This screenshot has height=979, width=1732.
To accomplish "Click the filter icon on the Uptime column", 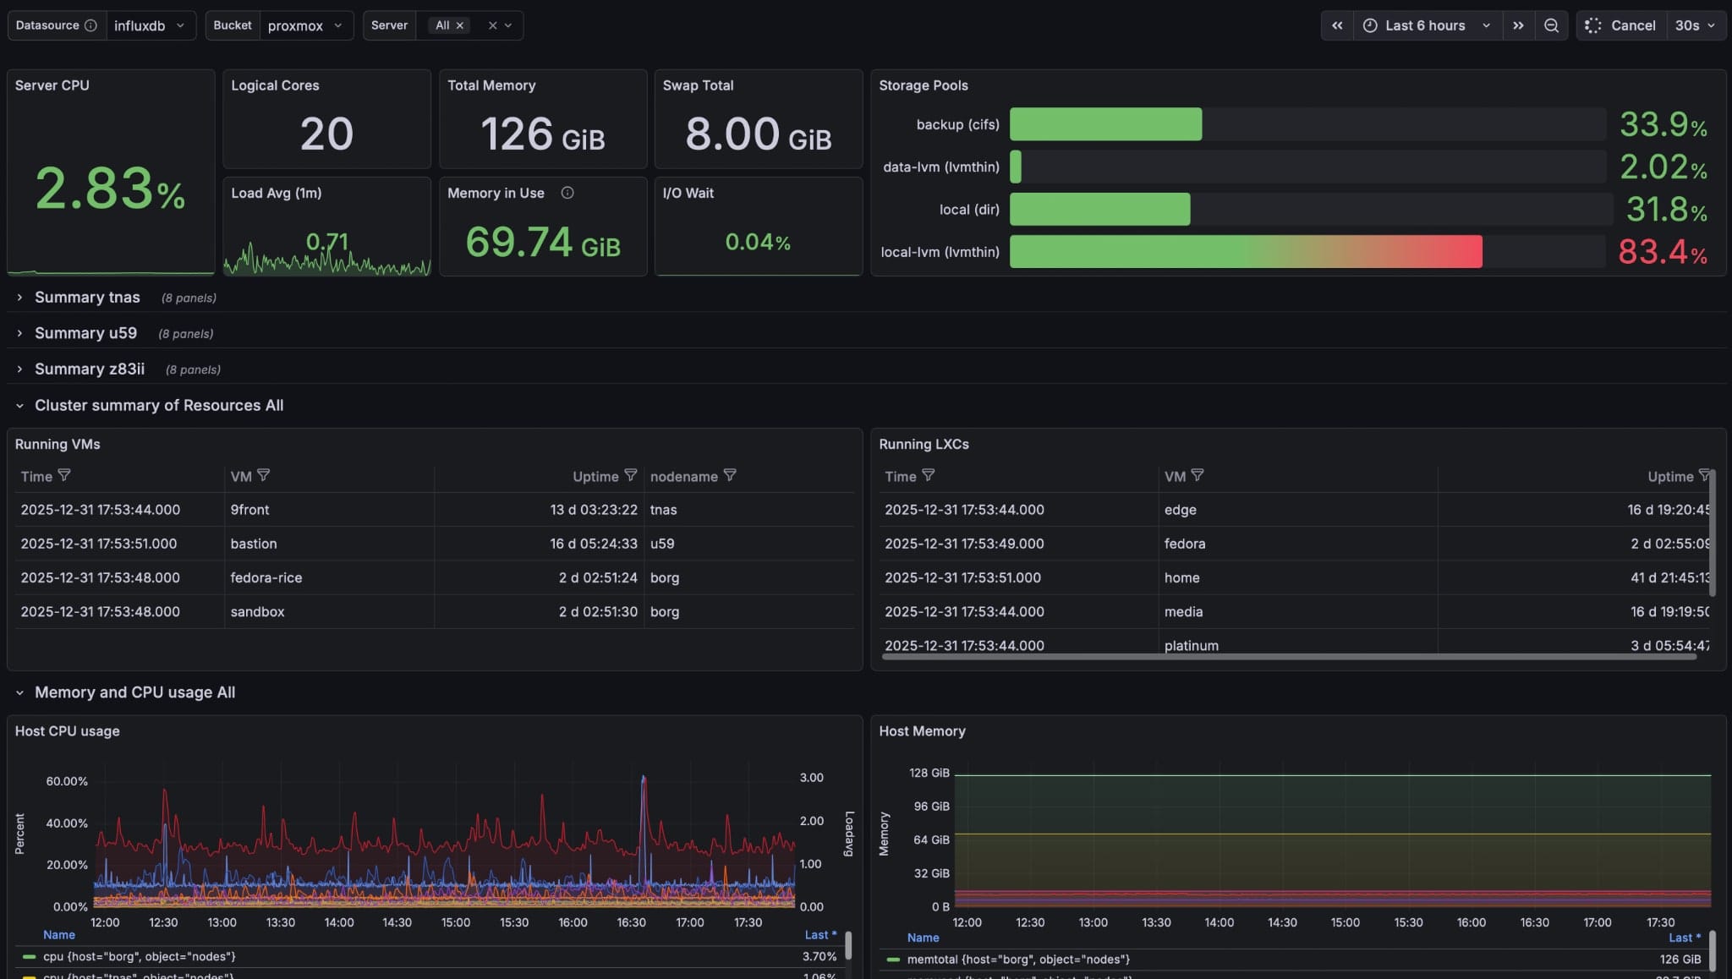I will [632, 475].
